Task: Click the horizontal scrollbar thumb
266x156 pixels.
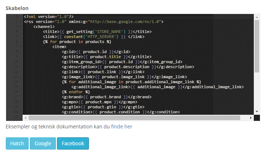Action: point(134,118)
